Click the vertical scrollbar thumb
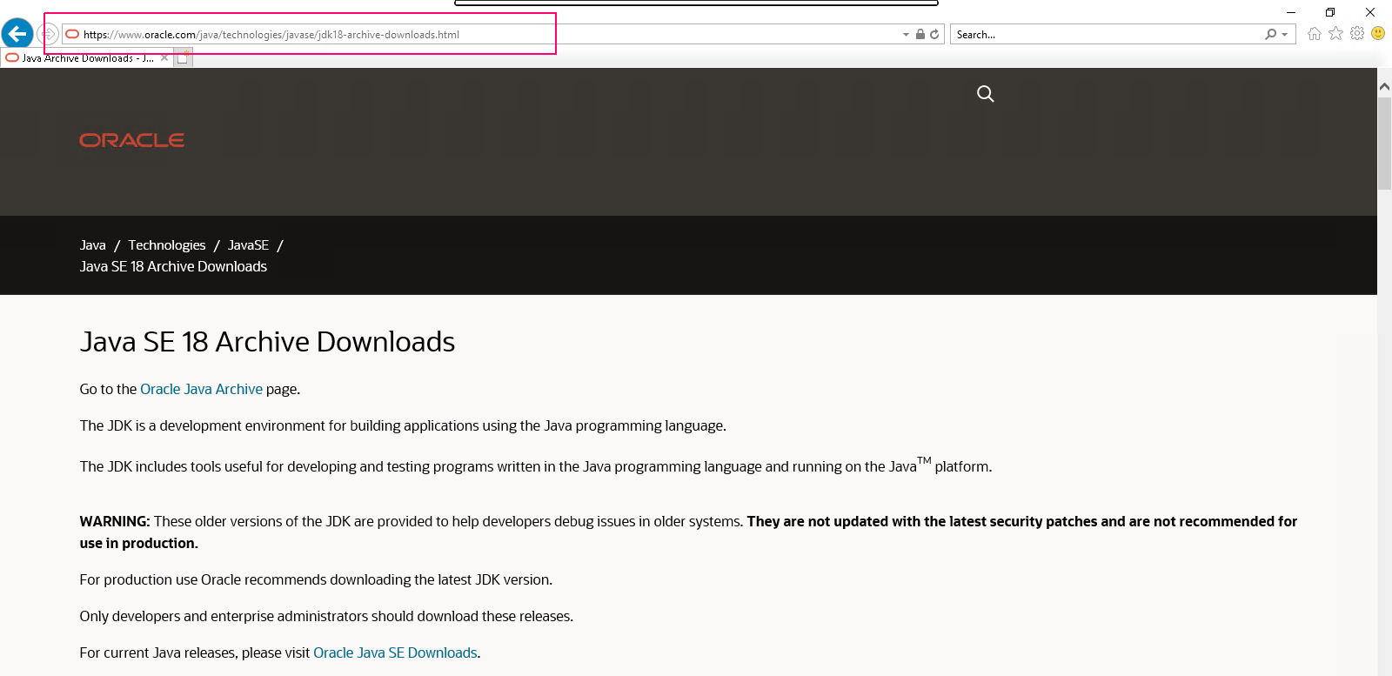This screenshot has width=1392, height=676. coord(1384,144)
